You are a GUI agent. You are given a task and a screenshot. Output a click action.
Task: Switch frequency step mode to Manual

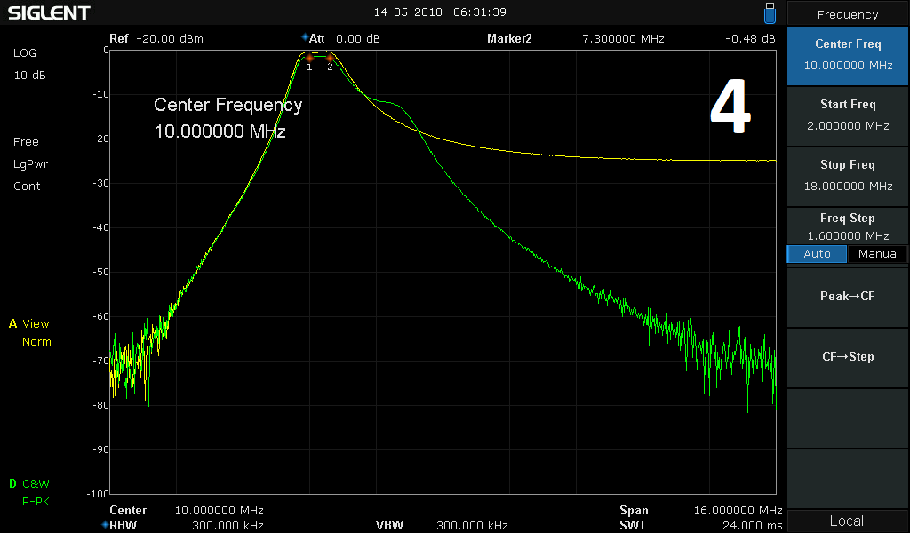878,254
